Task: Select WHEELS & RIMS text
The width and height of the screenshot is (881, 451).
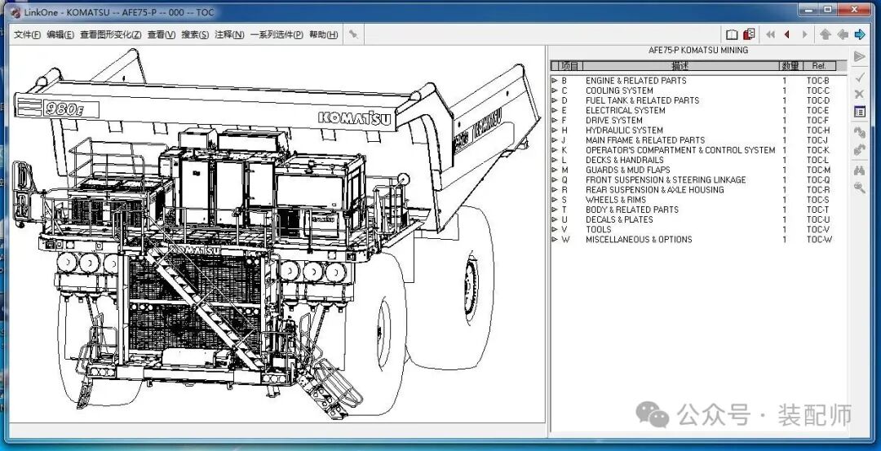Action: coord(616,200)
